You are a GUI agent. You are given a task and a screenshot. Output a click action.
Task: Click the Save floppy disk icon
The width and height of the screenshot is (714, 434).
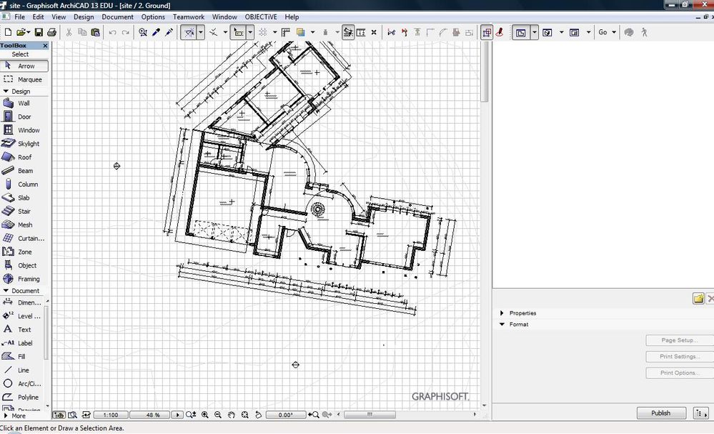pyautogui.click(x=39, y=32)
